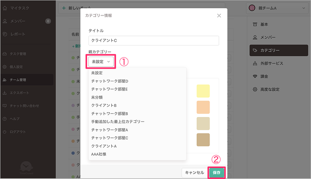
Task: Click the member count badge showing 0
Action: tap(48, 21)
